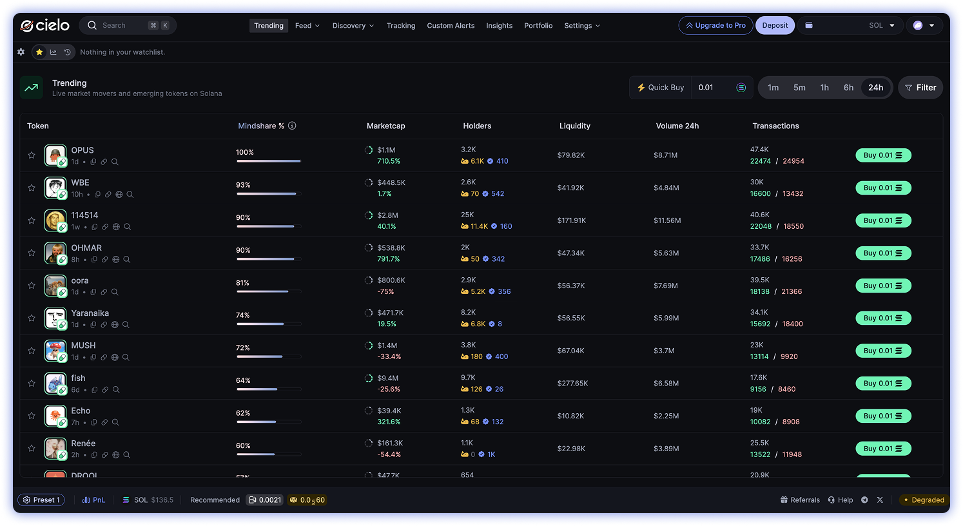
Task: Focus the Quick Buy amount field
Action: (x=712, y=88)
